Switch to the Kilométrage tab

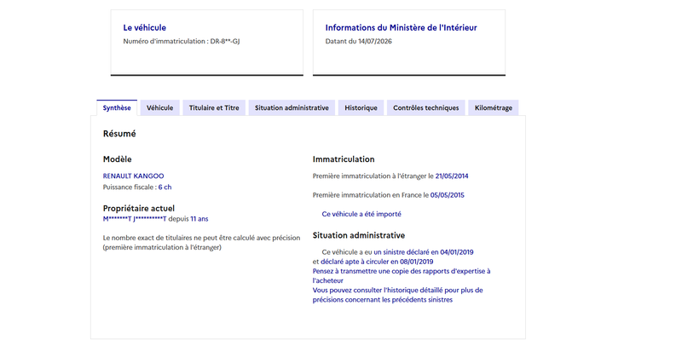(494, 108)
